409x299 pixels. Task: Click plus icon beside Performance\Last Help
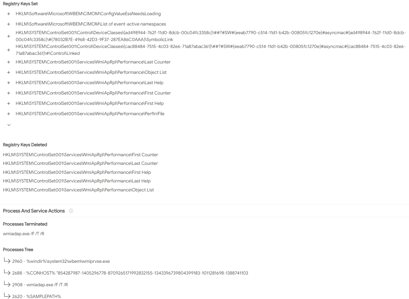coord(9,83)
